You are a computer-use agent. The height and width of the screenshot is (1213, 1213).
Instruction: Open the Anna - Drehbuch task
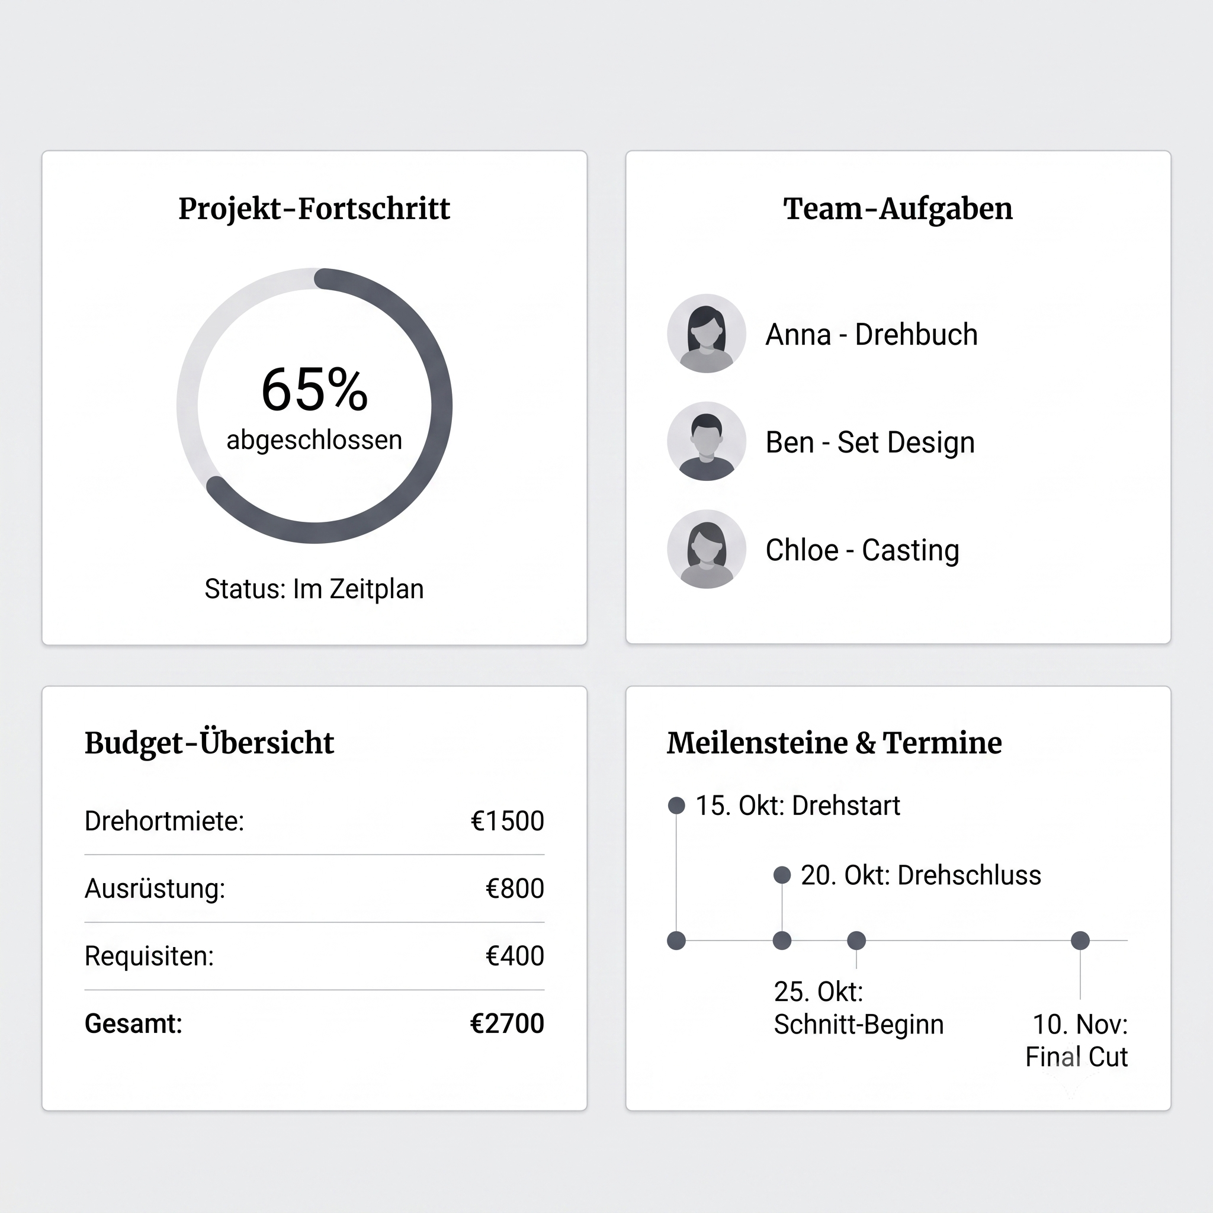click(871, 334)
